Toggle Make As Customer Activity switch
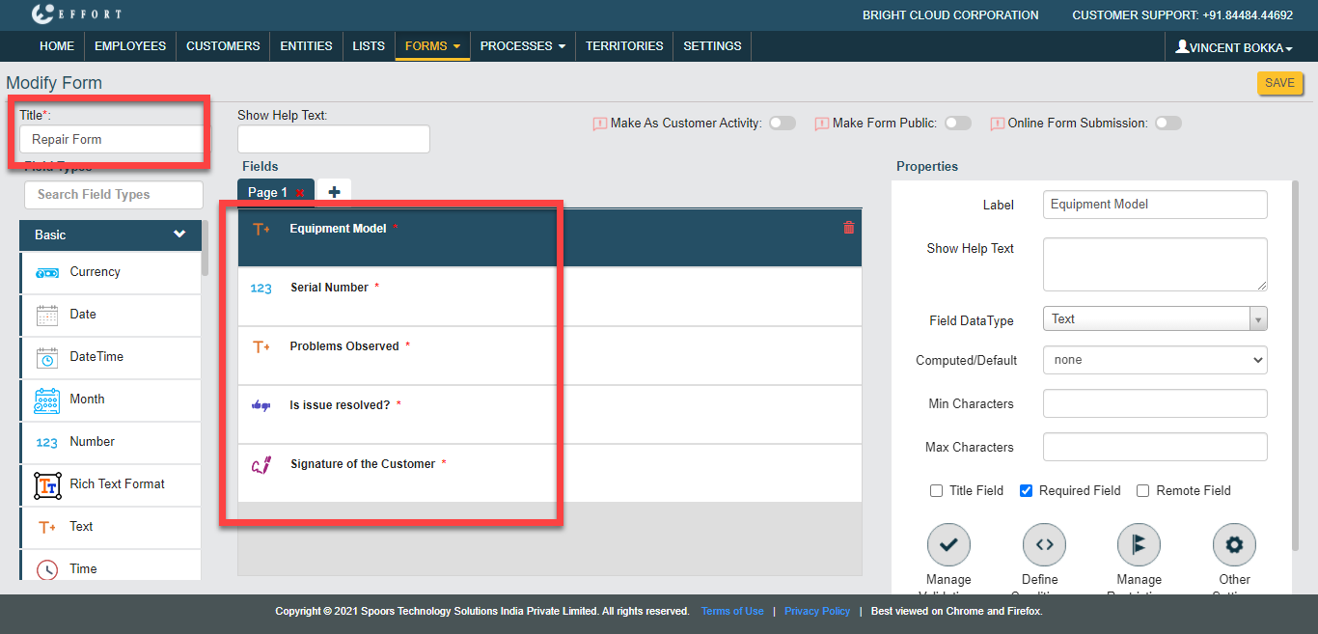The image size is (1318, 634). [x=782, y=123]
